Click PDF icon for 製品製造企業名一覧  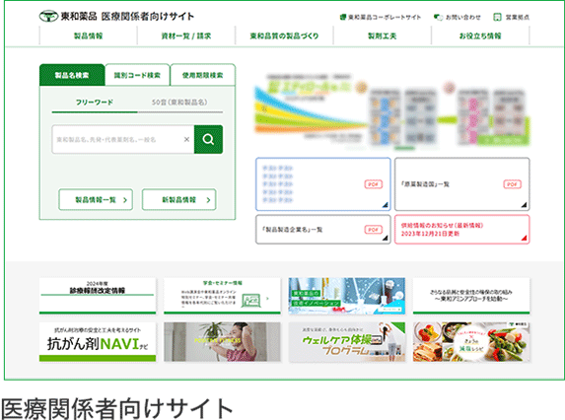[x=373, y=230]
